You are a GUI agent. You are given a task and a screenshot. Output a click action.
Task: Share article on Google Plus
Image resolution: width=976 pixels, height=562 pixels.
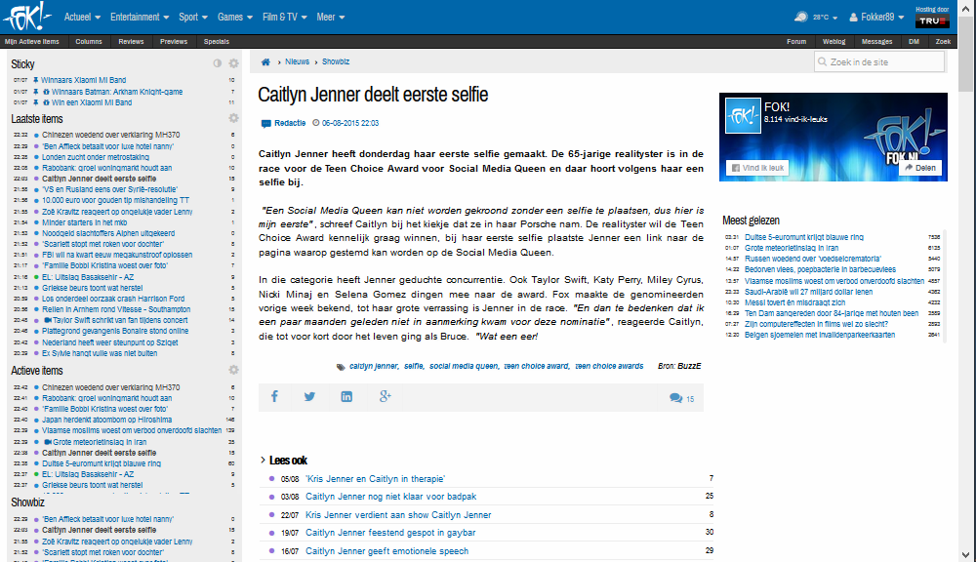click(x=386, y=396)
